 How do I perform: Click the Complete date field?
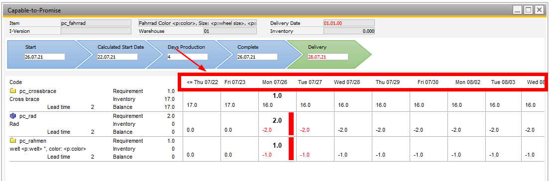[257, 57]
